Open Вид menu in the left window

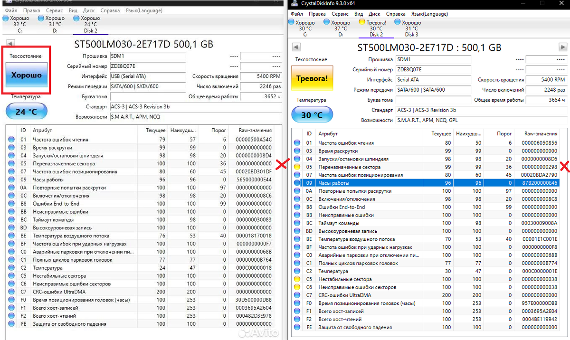coord(73,10)
